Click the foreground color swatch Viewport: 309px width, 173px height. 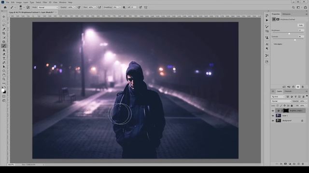(x=3, y=90)
